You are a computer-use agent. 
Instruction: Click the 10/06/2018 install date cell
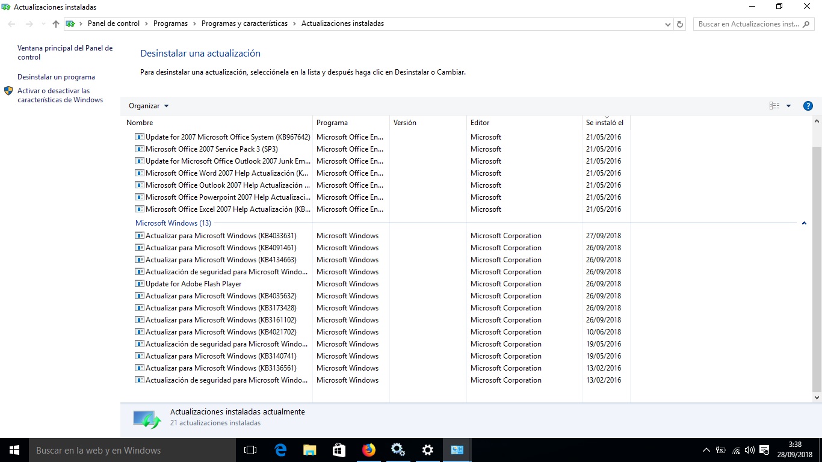[604, 332]
